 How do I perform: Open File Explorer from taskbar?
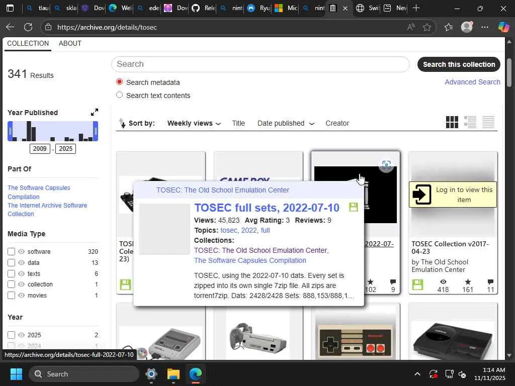click(x=173, y=374)
